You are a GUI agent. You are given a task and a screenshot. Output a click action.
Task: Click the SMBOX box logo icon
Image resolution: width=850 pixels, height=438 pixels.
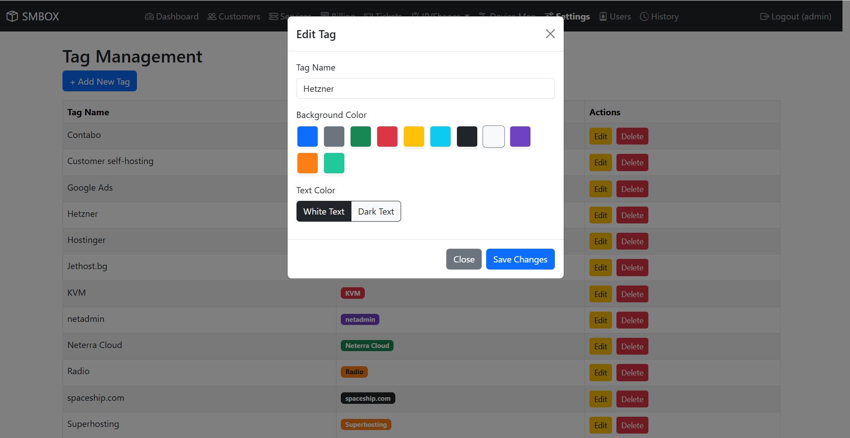(12, 16)
